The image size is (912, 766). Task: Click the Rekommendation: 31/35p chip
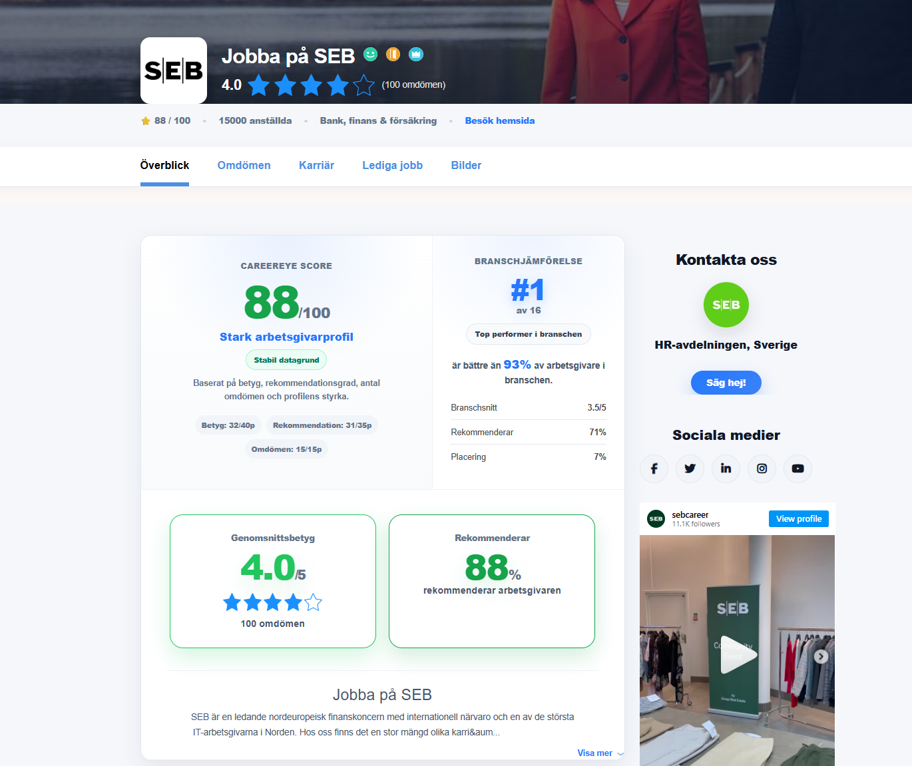(322, 425)
